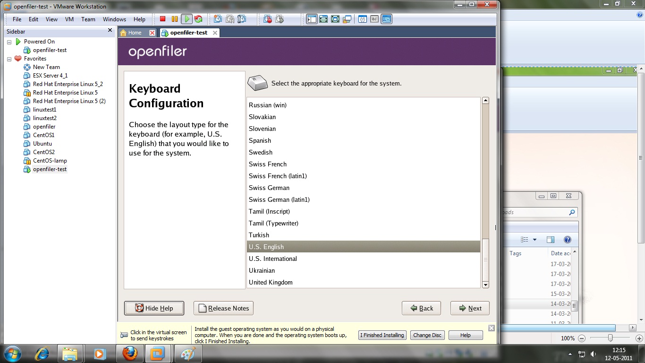Image resolution: width=645 pixels, height=363 pixels.
Task: Close the openfiler-test tab
Action: click(x=215, y=33)
